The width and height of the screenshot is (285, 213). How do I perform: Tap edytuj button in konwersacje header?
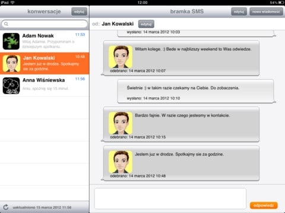[x=79, y=12]
